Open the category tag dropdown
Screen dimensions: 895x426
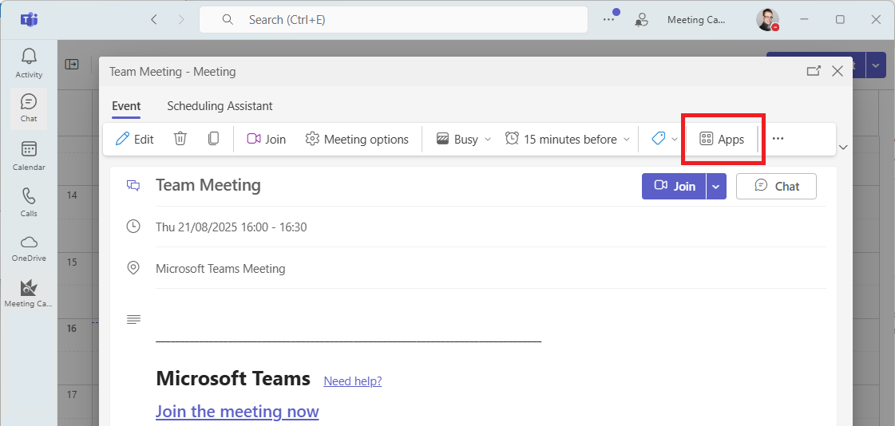pos(664,139)
